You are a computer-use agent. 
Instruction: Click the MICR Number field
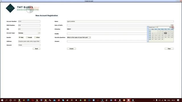(29, 25)
